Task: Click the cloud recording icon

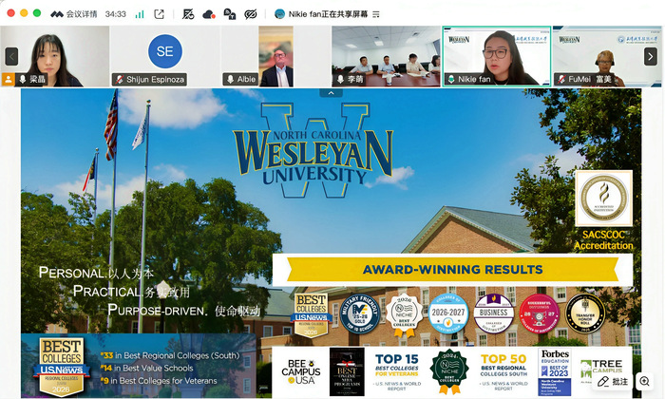Action: [x=209, y=14]
